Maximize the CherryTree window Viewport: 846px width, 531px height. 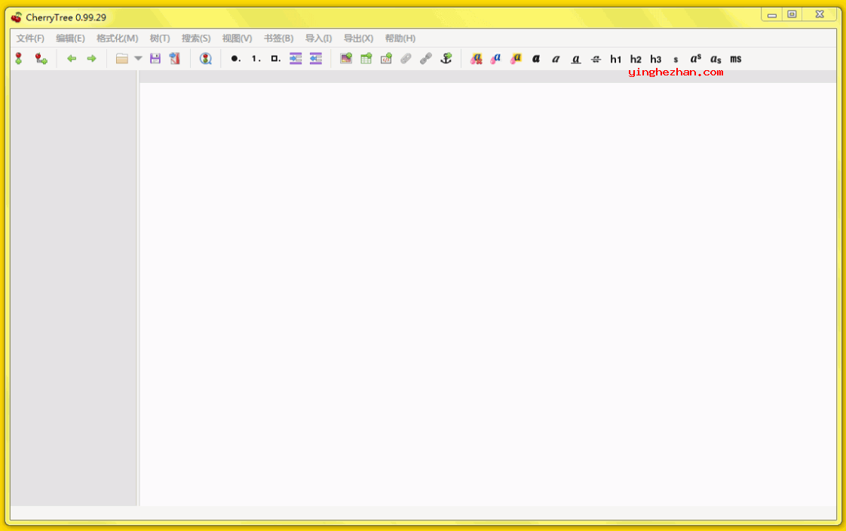(x=792, y=14)
